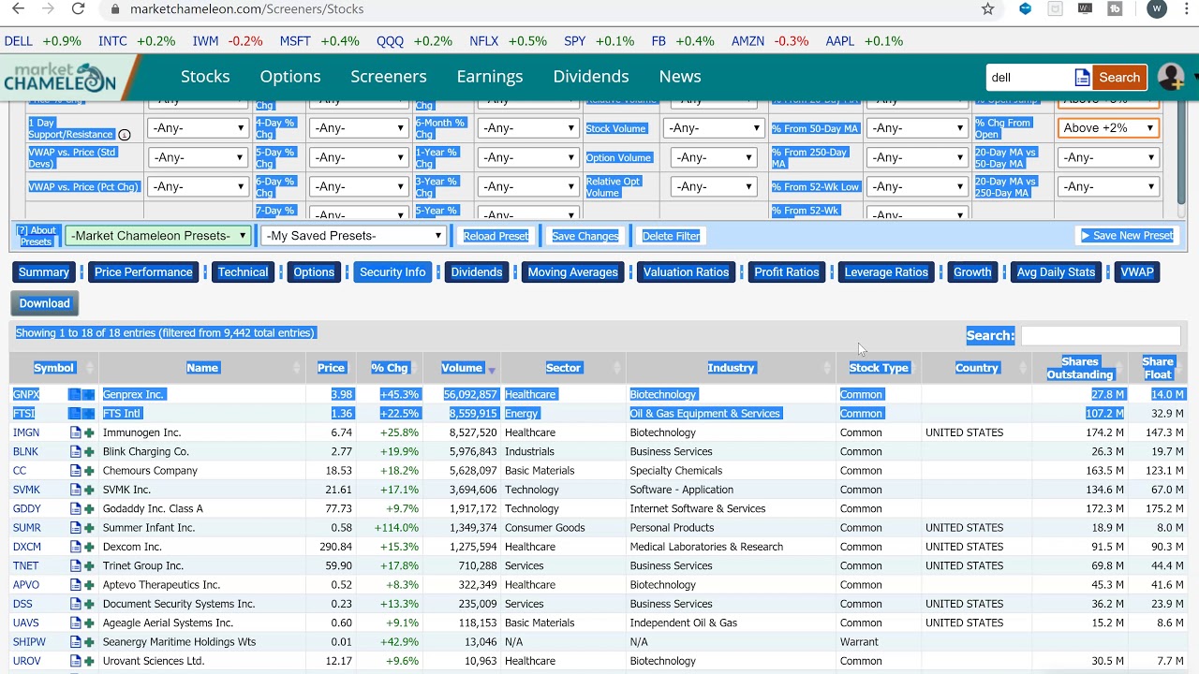Open the % From 50-Day MA dropdown
The height and width of the screenshot is (674, 1199).
point(916,128)
